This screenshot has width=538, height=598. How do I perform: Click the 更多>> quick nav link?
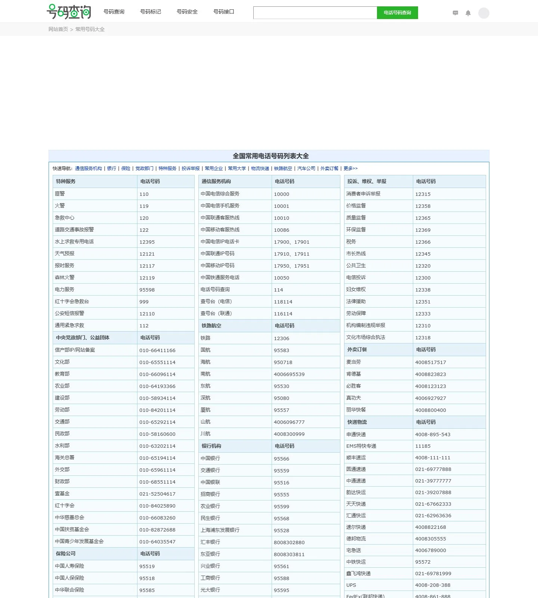(350, 169)
